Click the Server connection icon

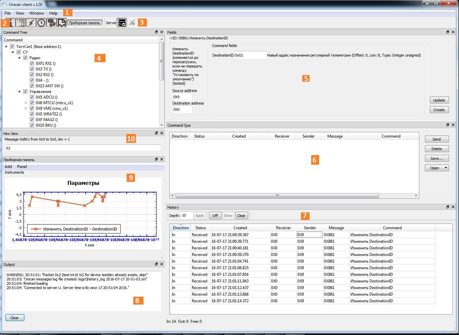pos(122,22)
